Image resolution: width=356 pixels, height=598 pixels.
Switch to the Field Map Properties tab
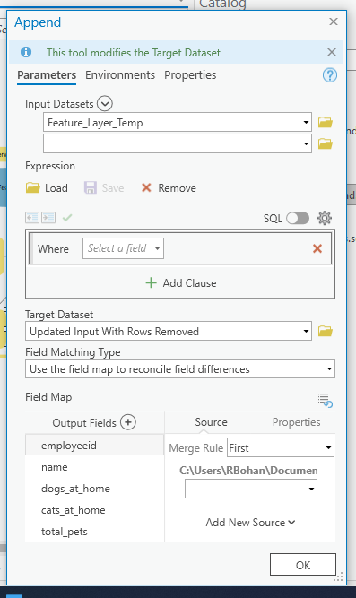tap(296, 422)
